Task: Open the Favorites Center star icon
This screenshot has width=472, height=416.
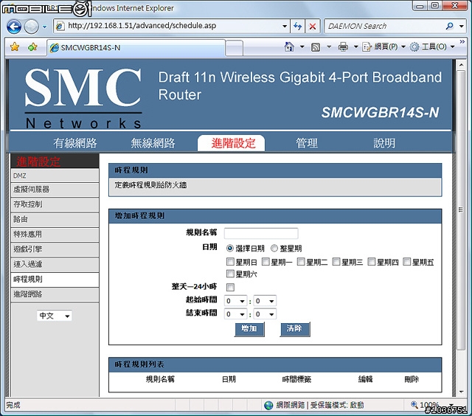Action: click(15, 47)
